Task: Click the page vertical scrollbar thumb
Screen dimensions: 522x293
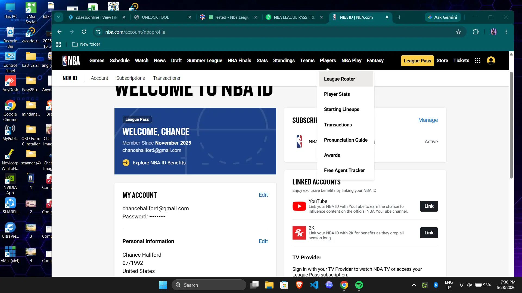Action: (511, 125)
